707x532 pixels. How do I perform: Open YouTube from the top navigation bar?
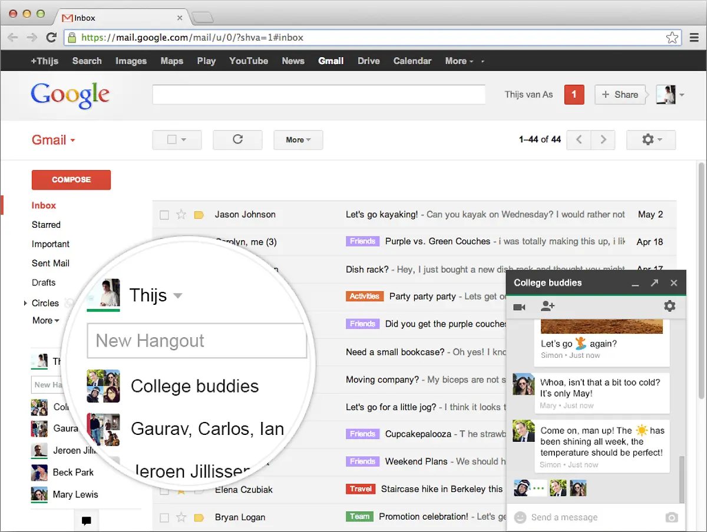coord(248,61)
